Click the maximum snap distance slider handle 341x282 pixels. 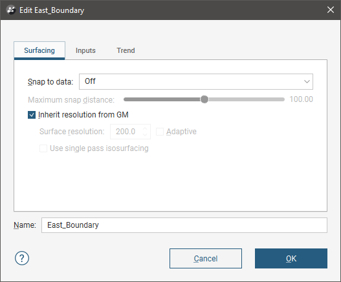coord(204,99)
